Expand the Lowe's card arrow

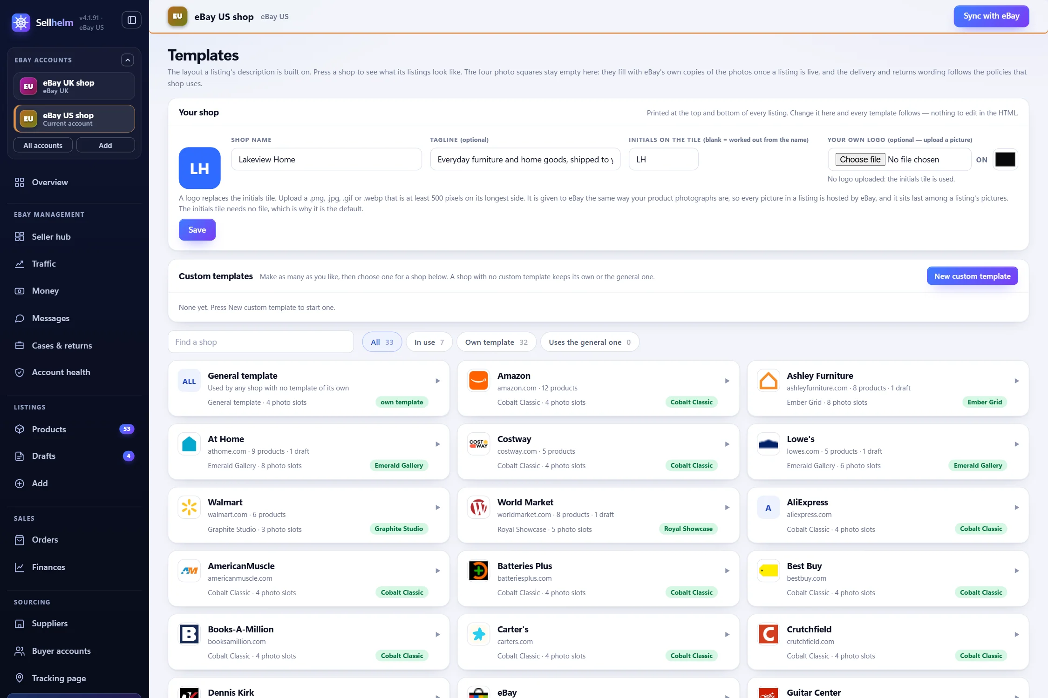click(x=1017, y=444)
